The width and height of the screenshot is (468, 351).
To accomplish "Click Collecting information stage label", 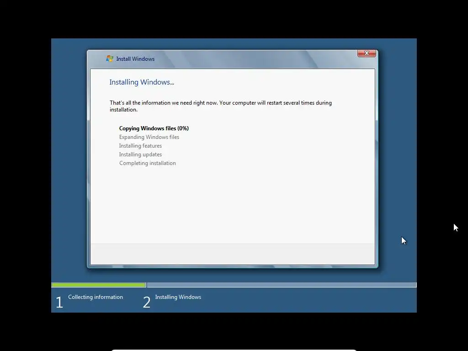I will point(96,297).
